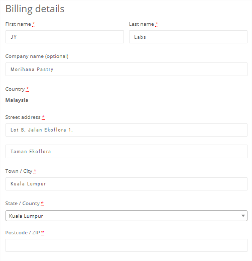Click the required asterisk beside Postcode / ZIP
Image resolution: width=252 pixels, height=261 pixels.
(42, 233)
